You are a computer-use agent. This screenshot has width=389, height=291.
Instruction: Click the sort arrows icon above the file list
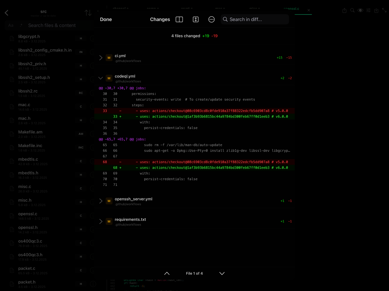(x=88, y=12)
